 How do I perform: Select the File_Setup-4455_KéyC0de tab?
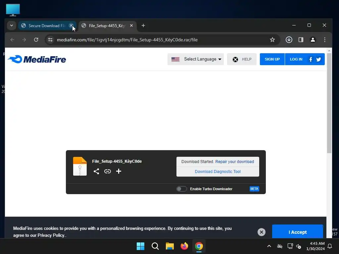107,26
